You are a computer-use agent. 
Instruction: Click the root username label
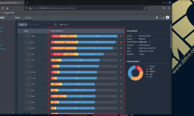163,18
